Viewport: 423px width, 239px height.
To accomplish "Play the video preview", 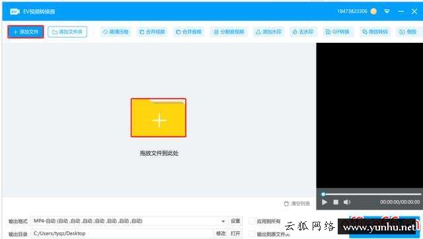I will [325, 202].
